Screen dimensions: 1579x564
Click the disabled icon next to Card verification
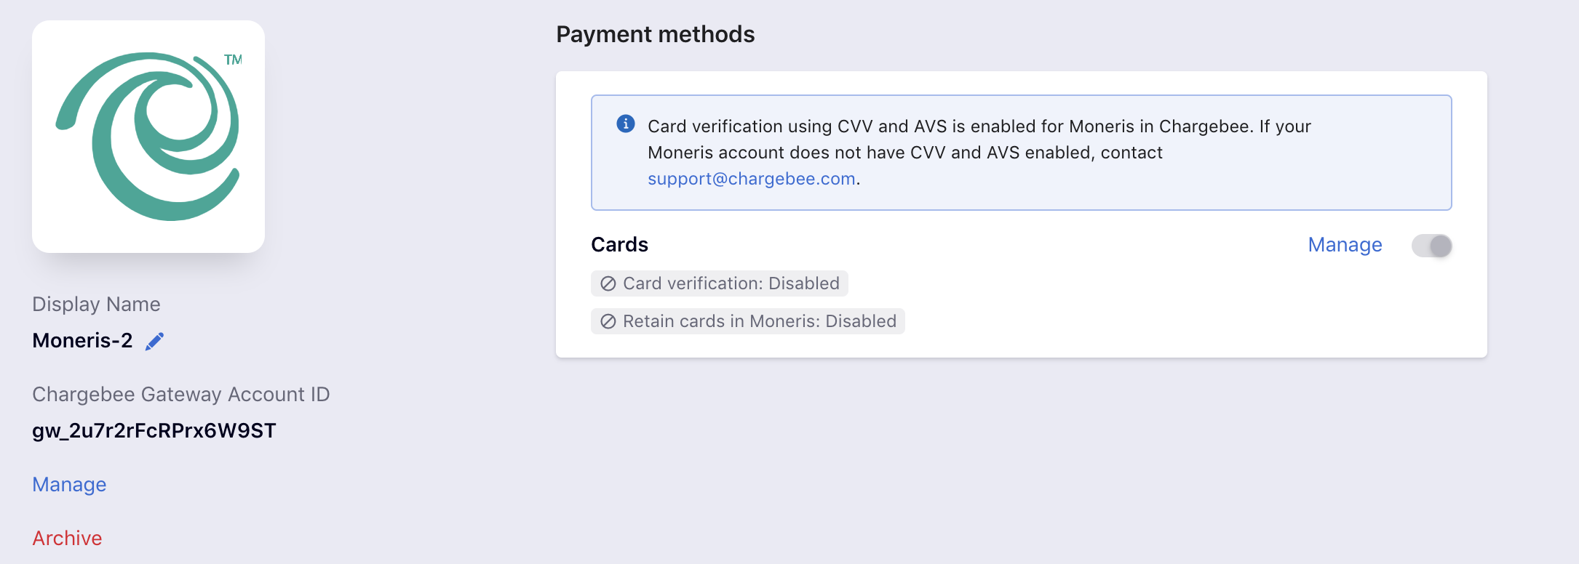(x=608, y=283)
